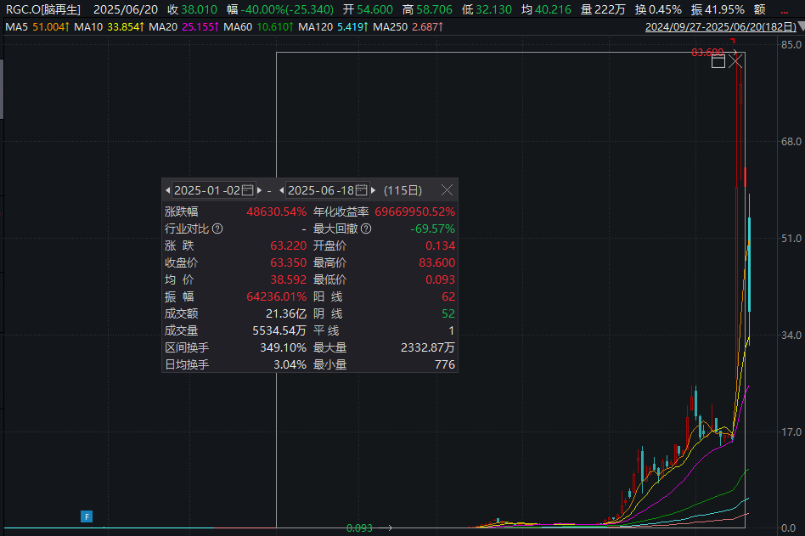Open the end date calendar picker
This screenshot has height=536, width=805.
[362, 190]
